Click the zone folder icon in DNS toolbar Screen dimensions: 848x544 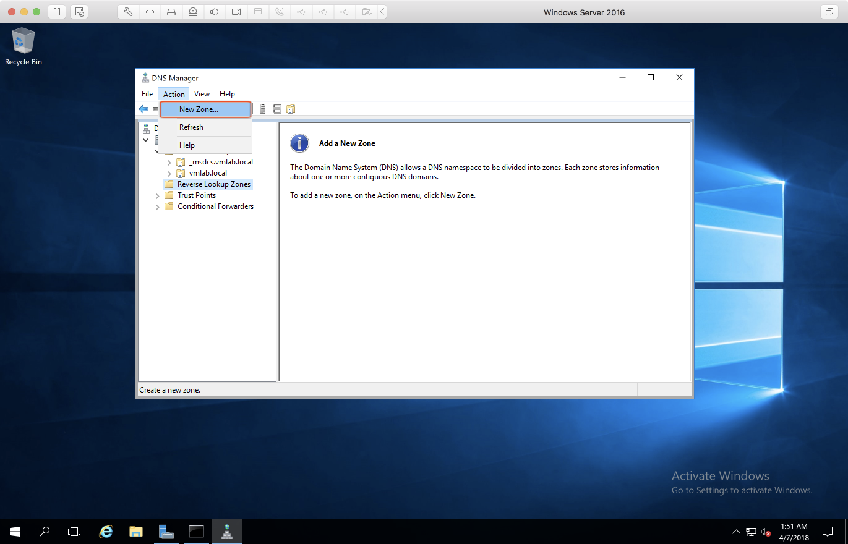[291, 109]
